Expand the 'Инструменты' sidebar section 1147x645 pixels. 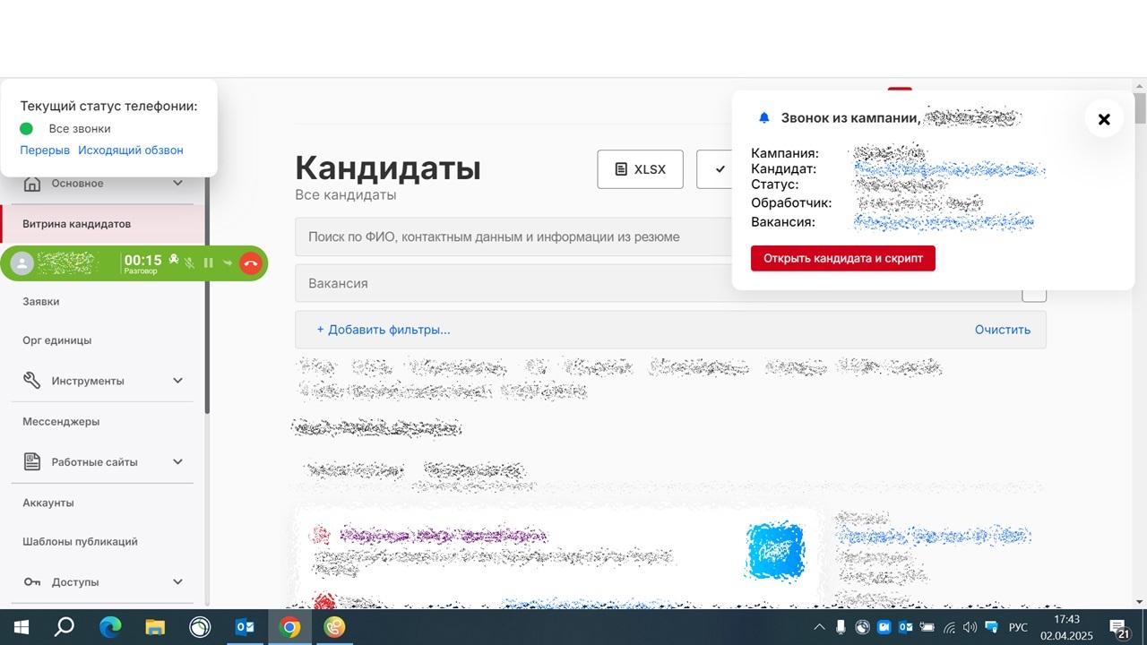click(177, 381)
